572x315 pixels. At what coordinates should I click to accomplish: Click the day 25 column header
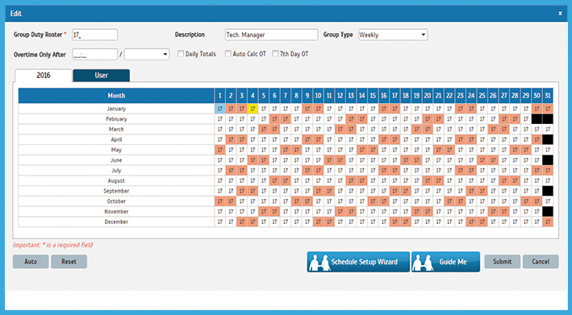(482, 96)
